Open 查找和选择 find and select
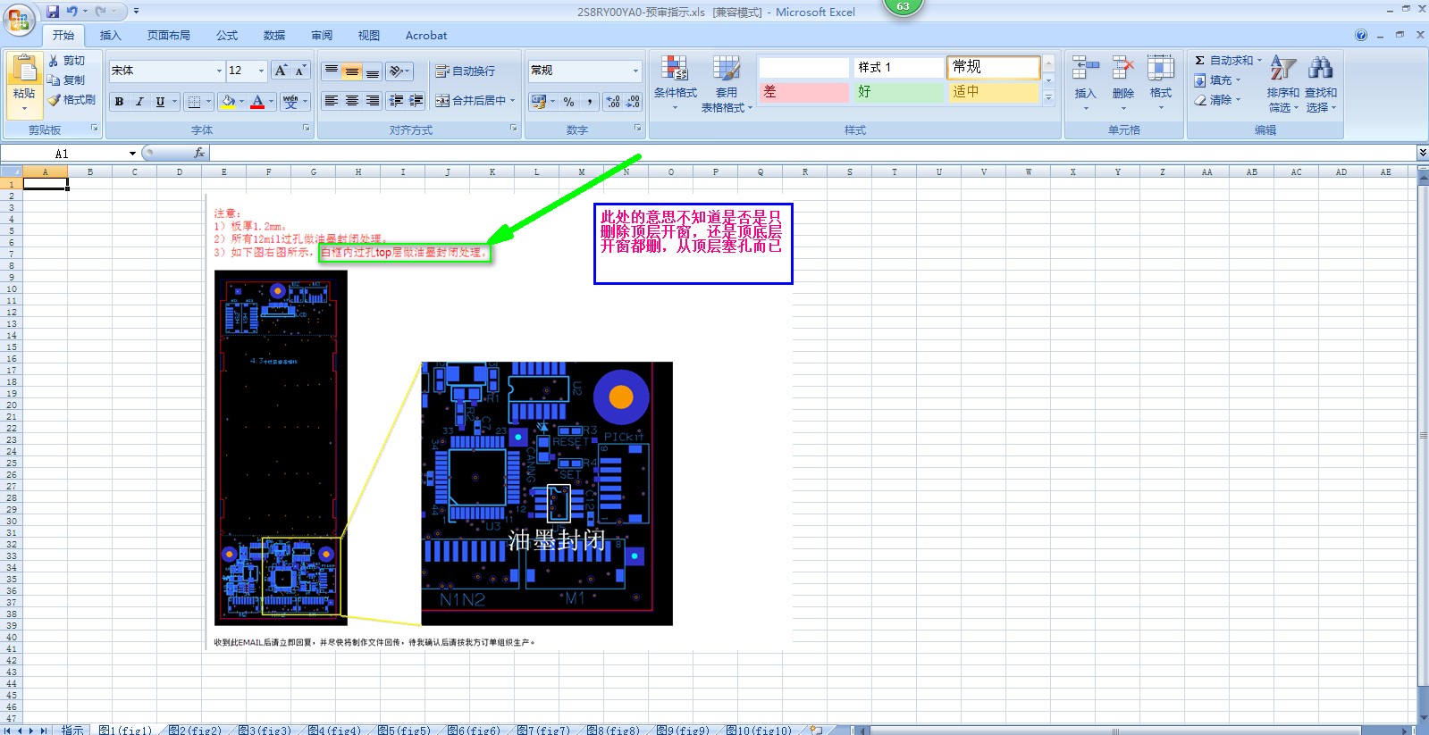 coord(1321,84)
